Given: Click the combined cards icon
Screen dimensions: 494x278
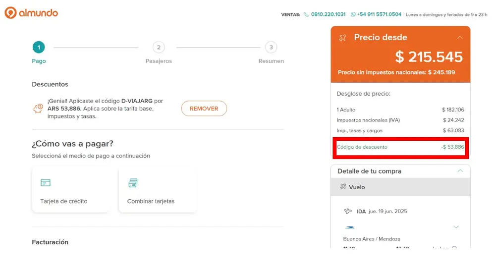Looking at the screenshot, I should pyautogui.click(x=133, y=183).
